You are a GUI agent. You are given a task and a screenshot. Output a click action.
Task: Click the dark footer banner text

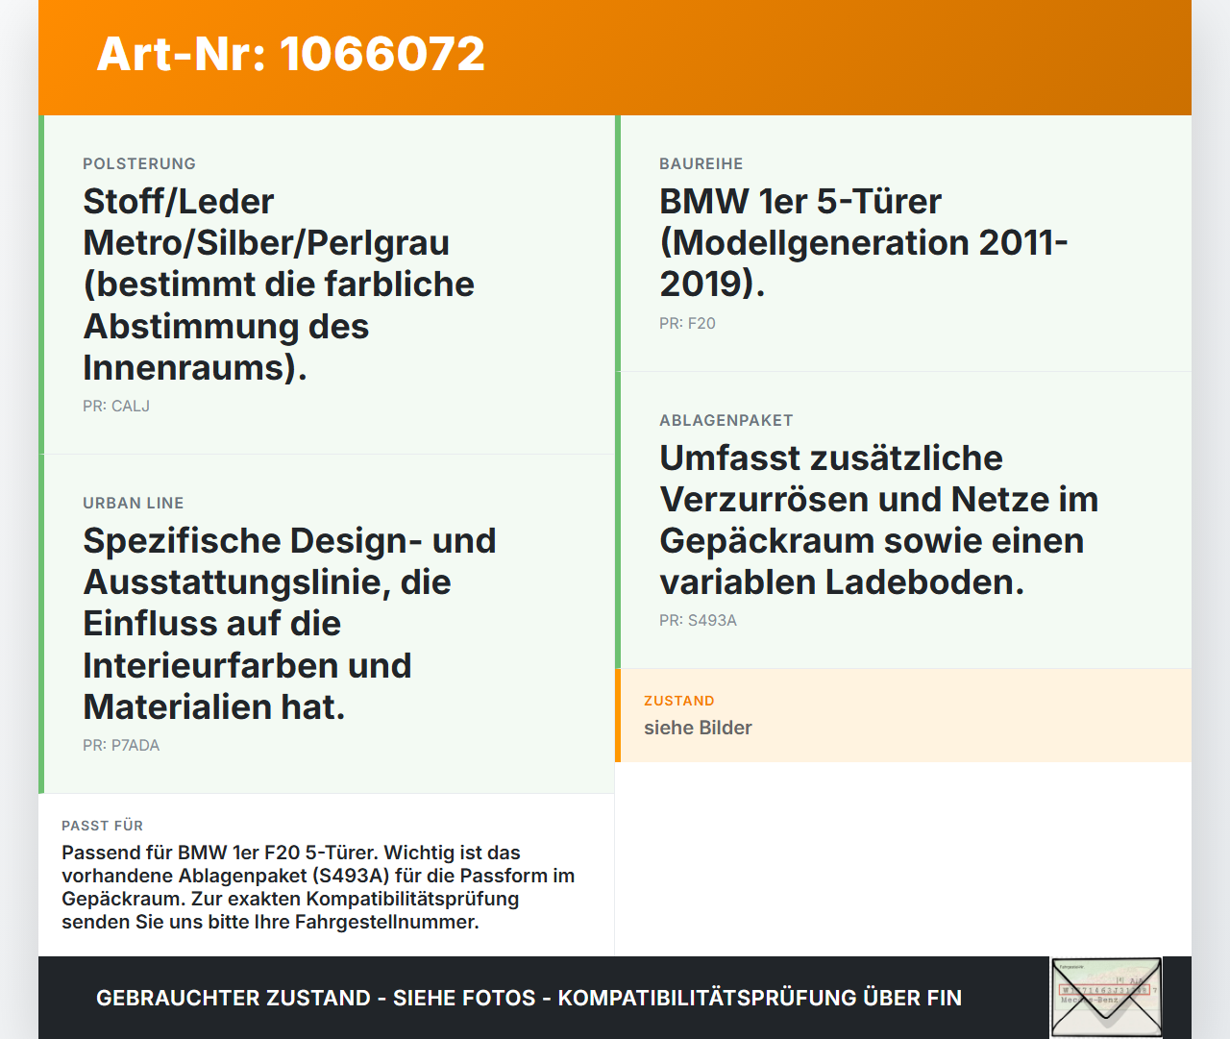[529, 998]
